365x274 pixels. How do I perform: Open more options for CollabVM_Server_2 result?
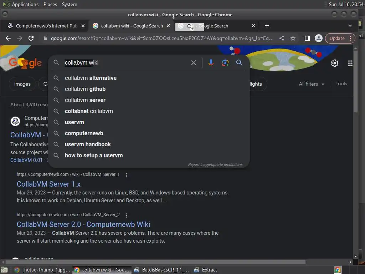tap(127, 215)
